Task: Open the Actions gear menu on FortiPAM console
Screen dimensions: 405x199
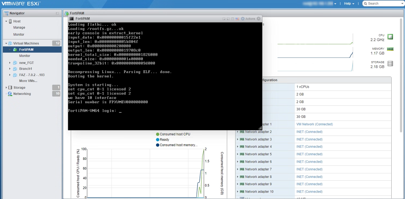Action: (243, 19)
